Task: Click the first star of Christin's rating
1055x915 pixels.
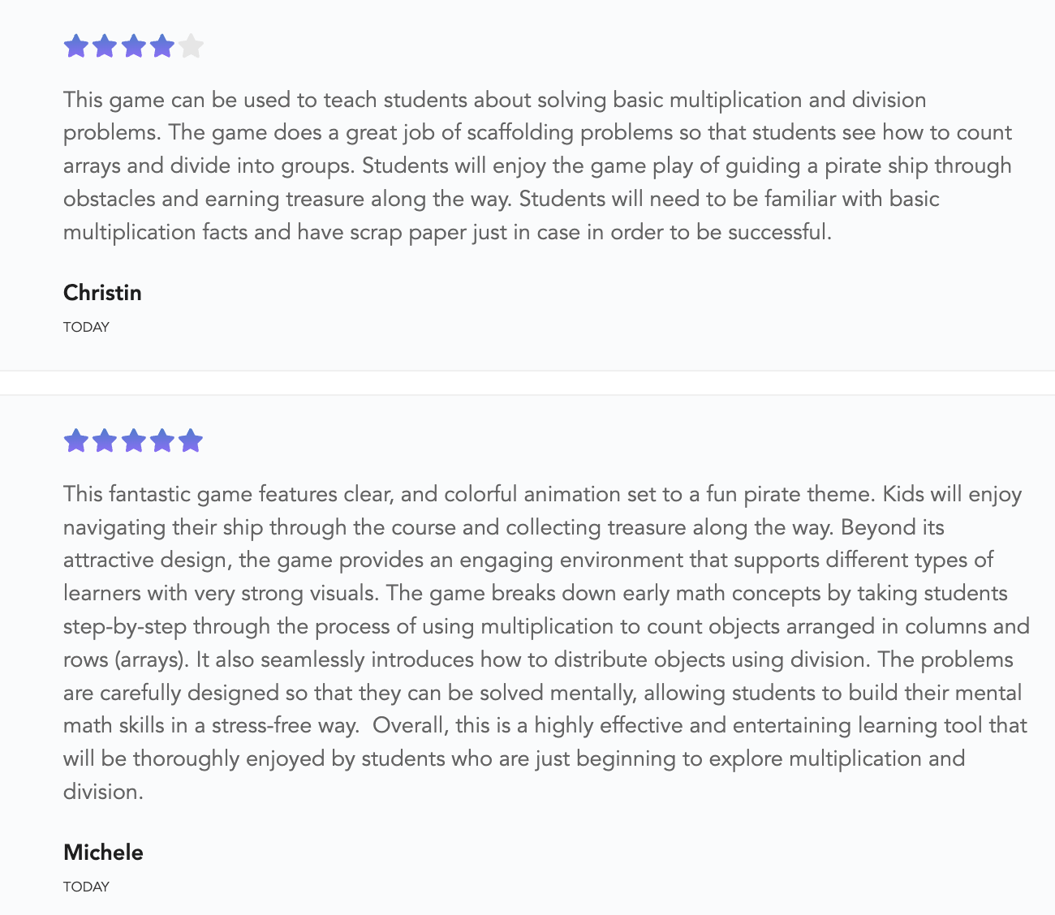Action: [75, 46]
